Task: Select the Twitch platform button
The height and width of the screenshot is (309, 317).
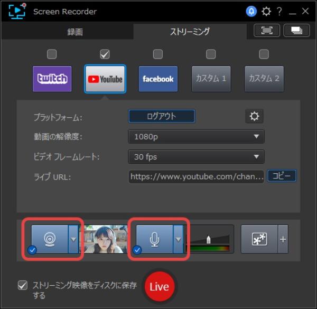Action: 52,79
